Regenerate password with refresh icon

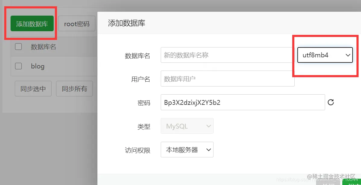[331, 102]
